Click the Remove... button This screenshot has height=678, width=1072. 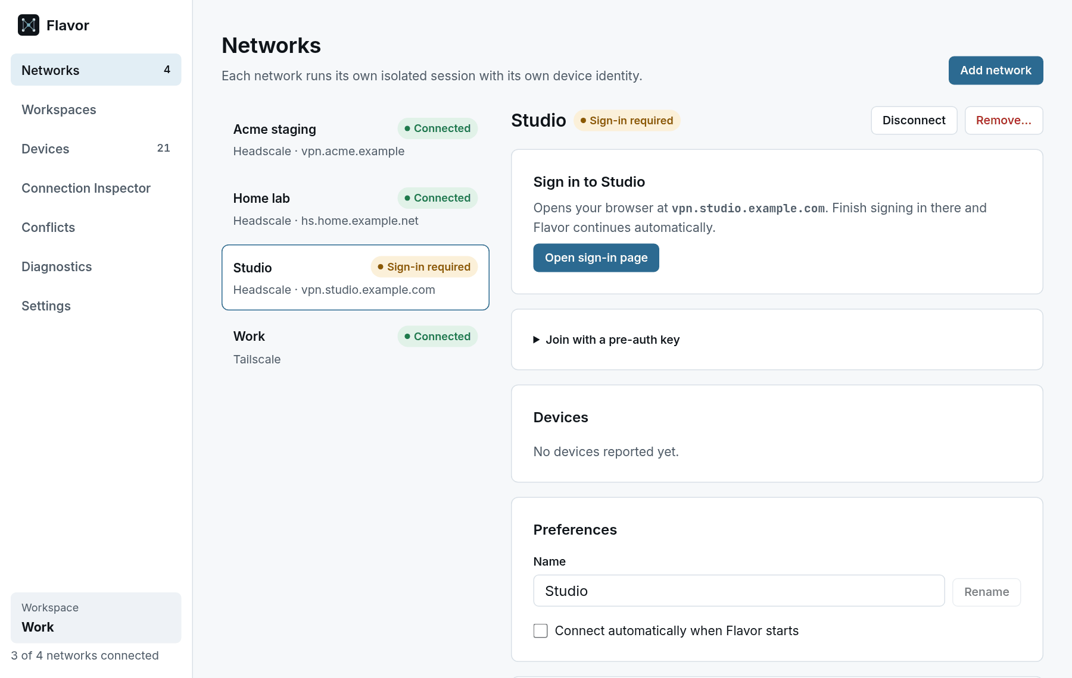point(1004,120)
